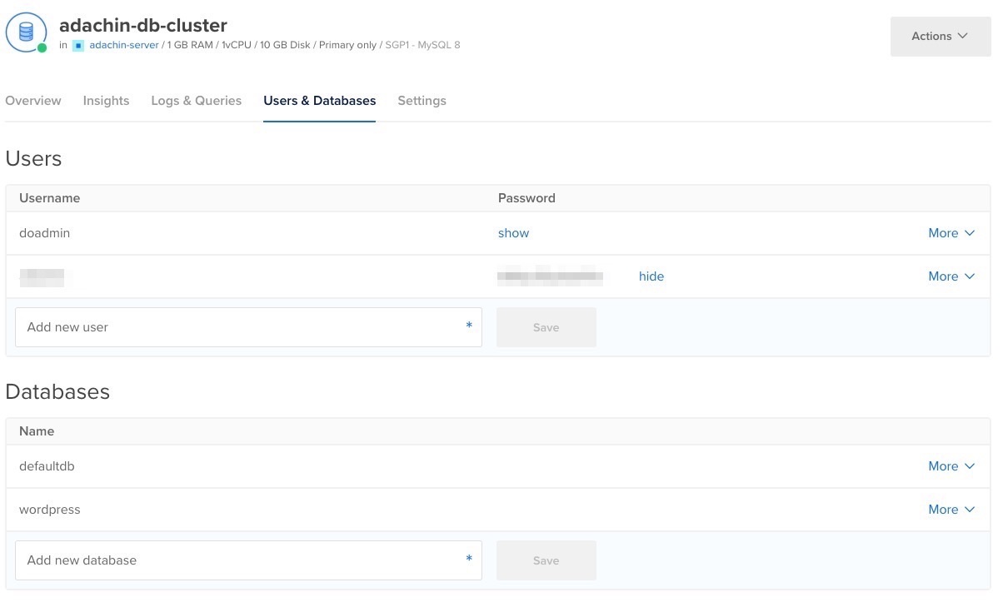Screen dimensions: 1003x612
Task: Open the Logs & Queries tab
Action: pos(196,101)
